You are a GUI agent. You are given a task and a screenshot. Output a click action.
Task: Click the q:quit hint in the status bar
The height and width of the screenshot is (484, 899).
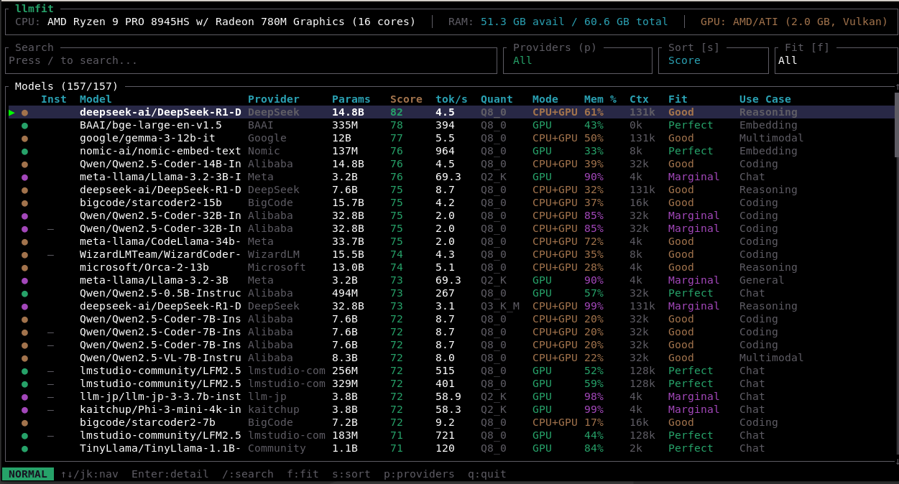[x=487, y=474]
